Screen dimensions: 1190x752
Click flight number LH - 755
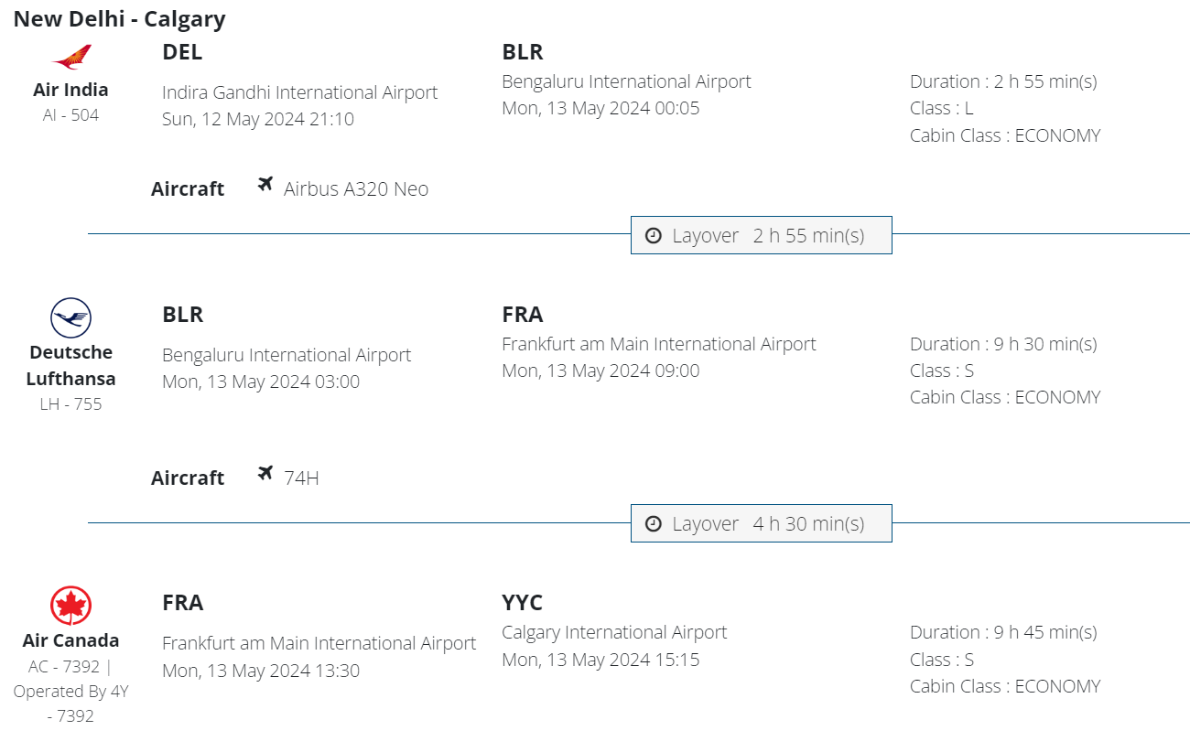point(70,403)
